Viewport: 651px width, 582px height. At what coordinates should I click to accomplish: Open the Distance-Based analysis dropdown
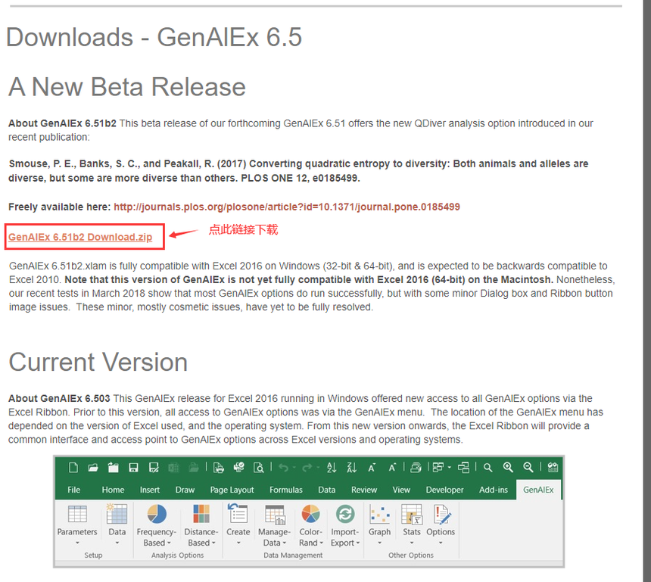pyautogui.click(x=201, y=525)
